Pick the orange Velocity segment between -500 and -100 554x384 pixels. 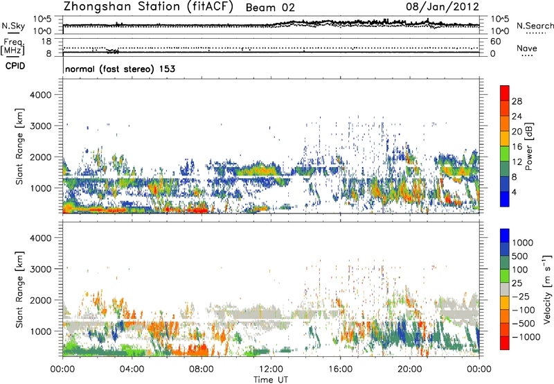[505, 316]
